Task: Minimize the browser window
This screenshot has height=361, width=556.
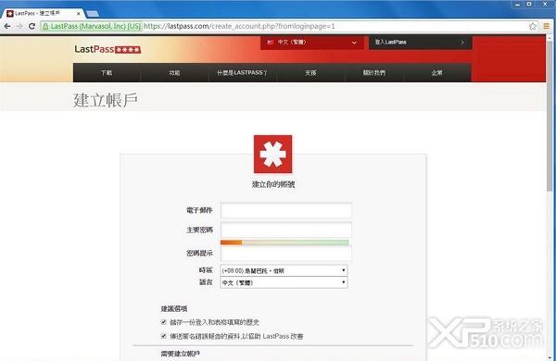Action: pos(517,5)
